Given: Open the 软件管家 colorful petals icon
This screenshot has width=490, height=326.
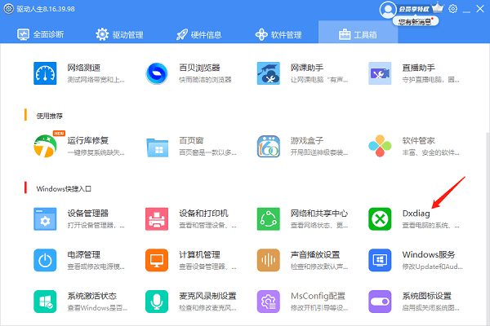Looking at the screenshot, I should (x=380, y=146).
